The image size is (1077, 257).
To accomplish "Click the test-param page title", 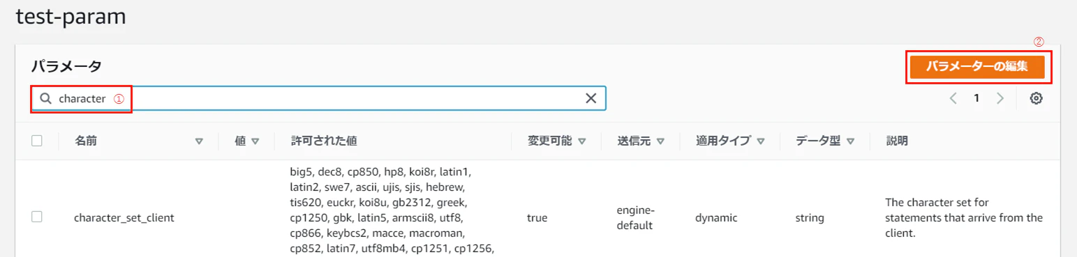I will tap(70, 17).
